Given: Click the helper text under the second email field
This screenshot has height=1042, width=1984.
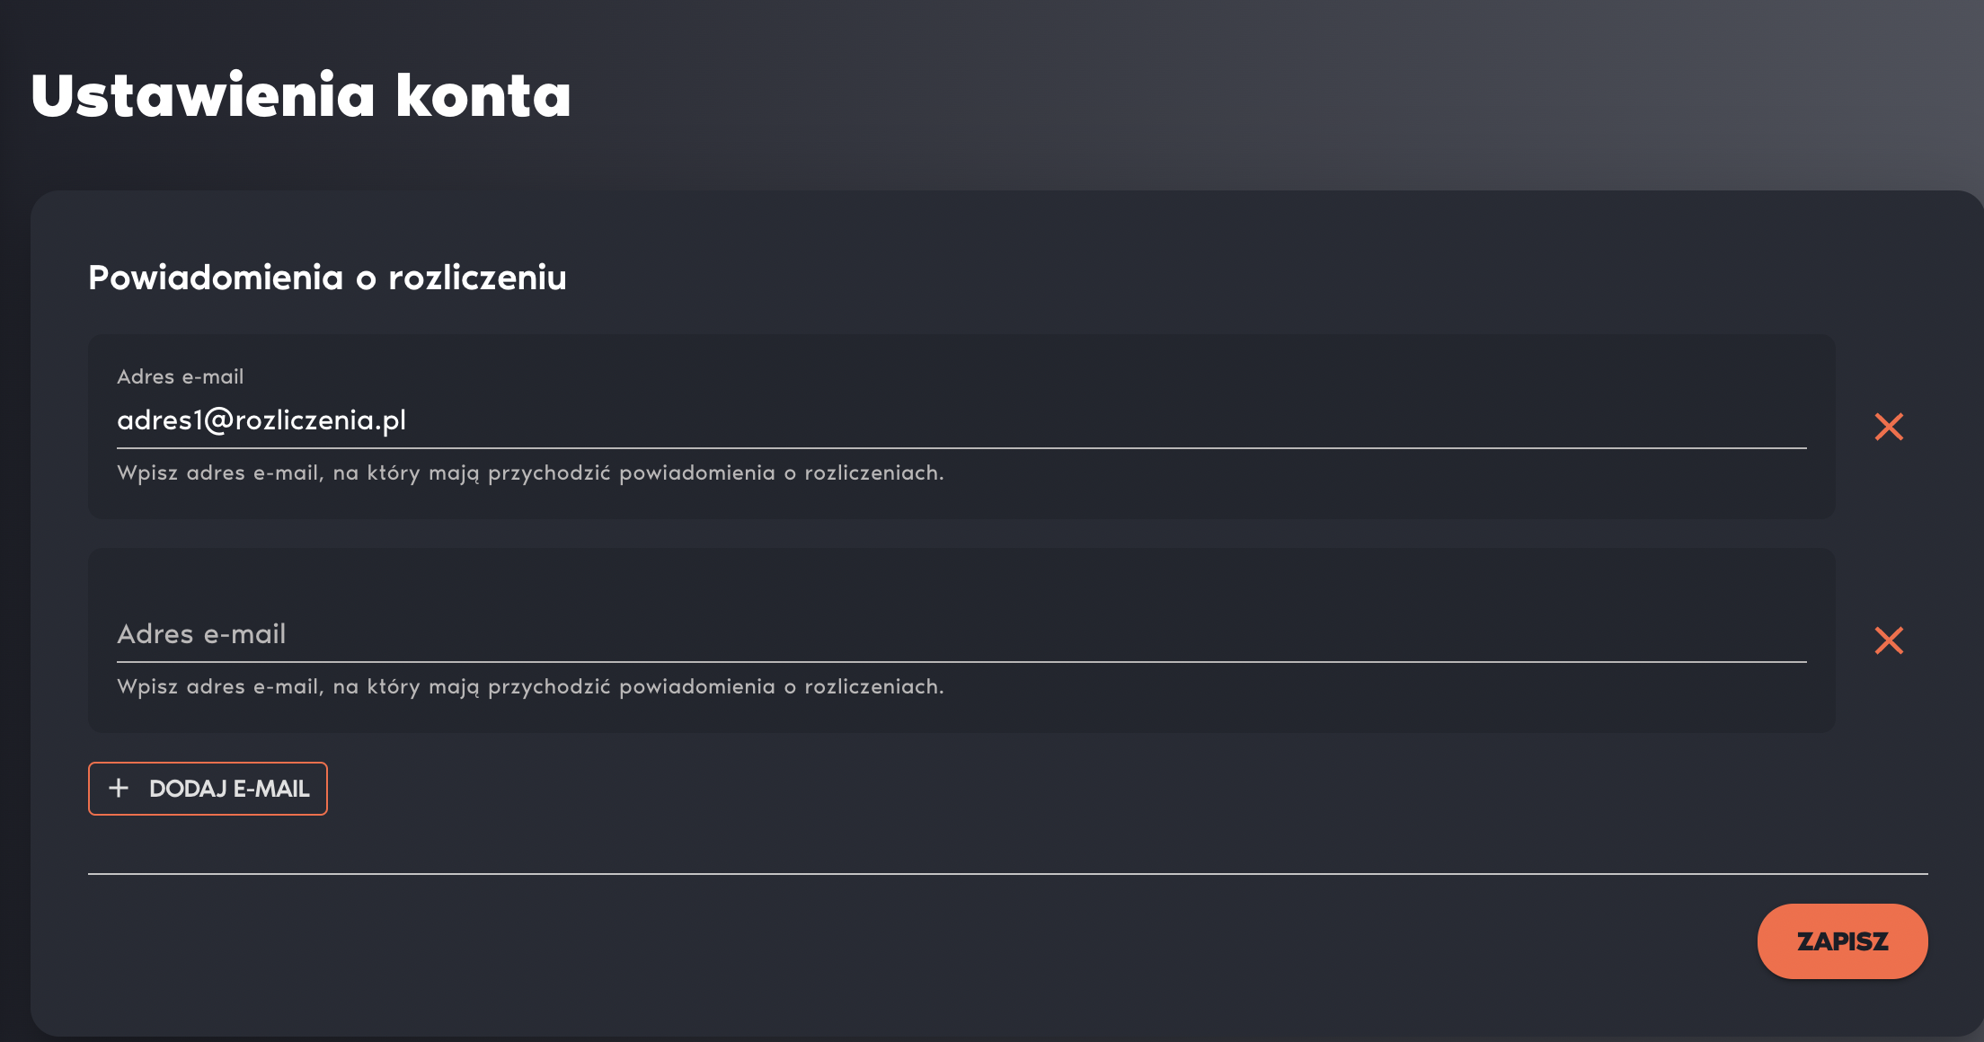Looking at the screenshot, I should 530,687.
